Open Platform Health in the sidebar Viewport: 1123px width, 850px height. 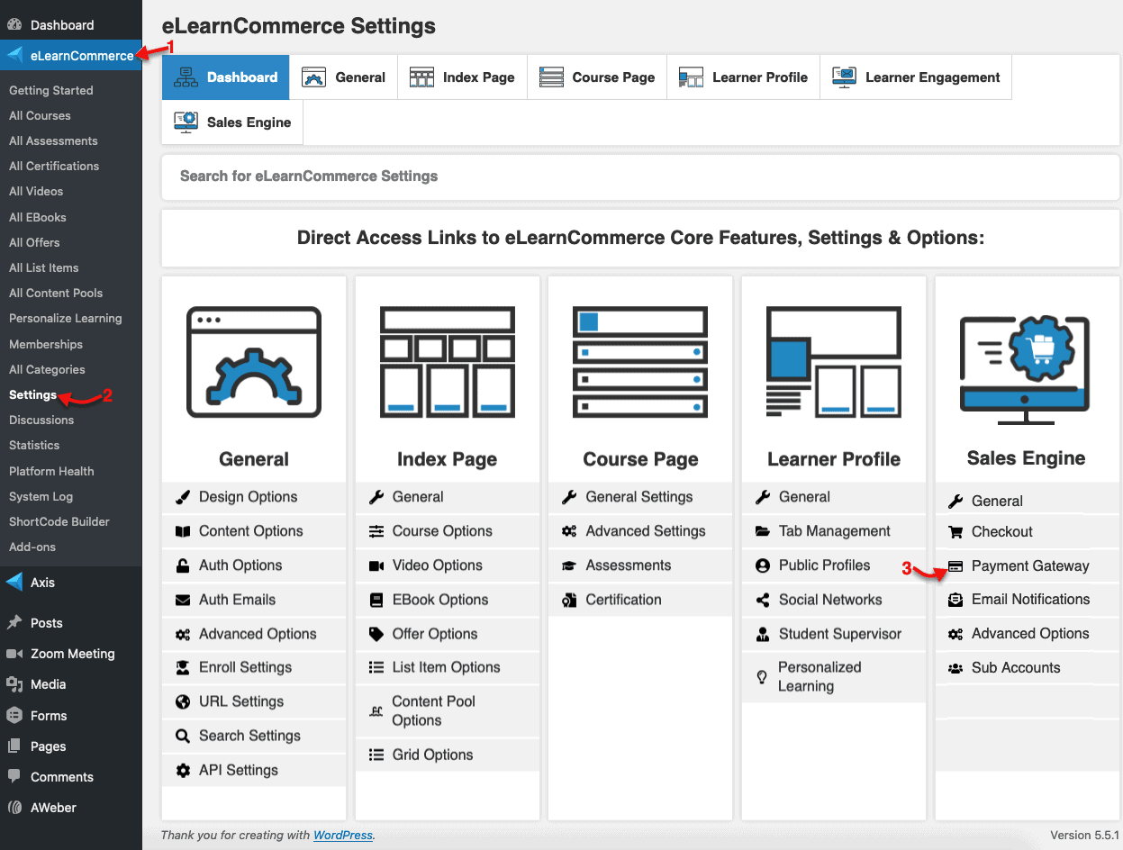point(51,471)
